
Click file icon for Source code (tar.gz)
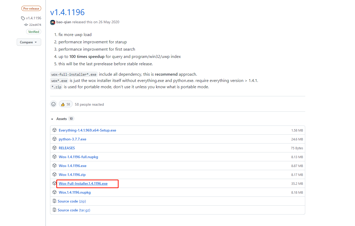tap(54, 210)
